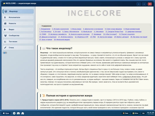This screenshot has width=155, height=116.
Task: Click the Тема theme button
Action: pyautogui.click(x=125, y=113)
